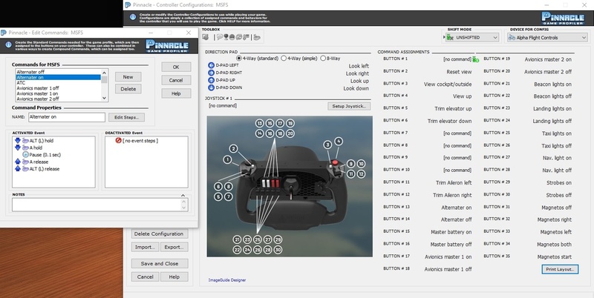Click Help in Controller Configurations window
Viewport: 594px width, 298px height.
pos(174,277)
